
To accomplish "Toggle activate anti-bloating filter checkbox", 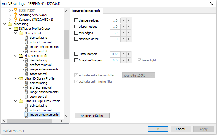I will 76,75.
